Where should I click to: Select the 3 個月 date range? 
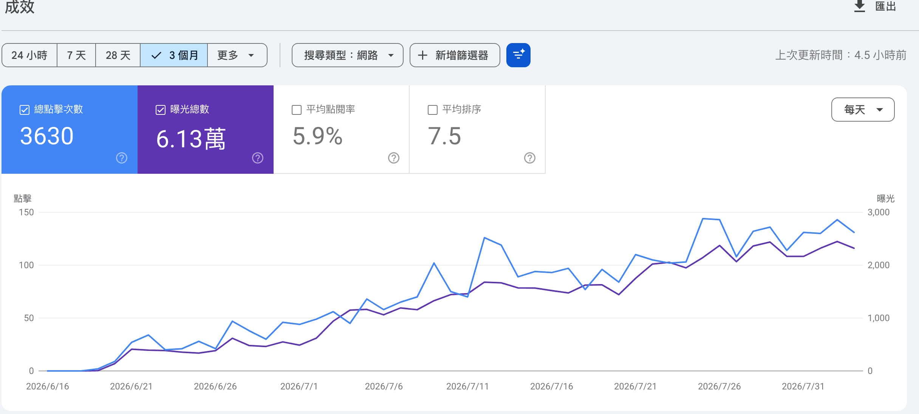(x=174, y=55)
